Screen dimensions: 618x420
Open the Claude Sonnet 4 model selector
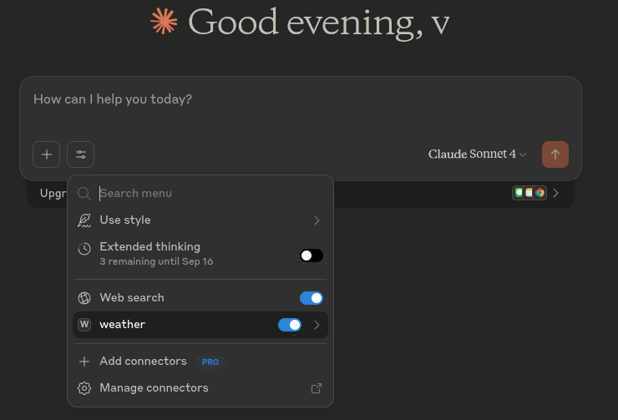pos(477,154)
